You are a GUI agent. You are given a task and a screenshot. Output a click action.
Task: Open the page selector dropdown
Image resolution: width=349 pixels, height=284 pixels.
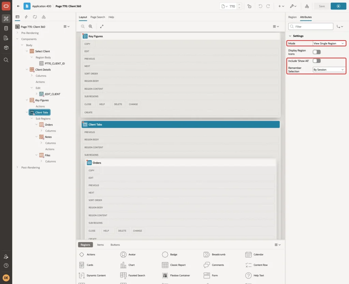[x=224, y=6]
